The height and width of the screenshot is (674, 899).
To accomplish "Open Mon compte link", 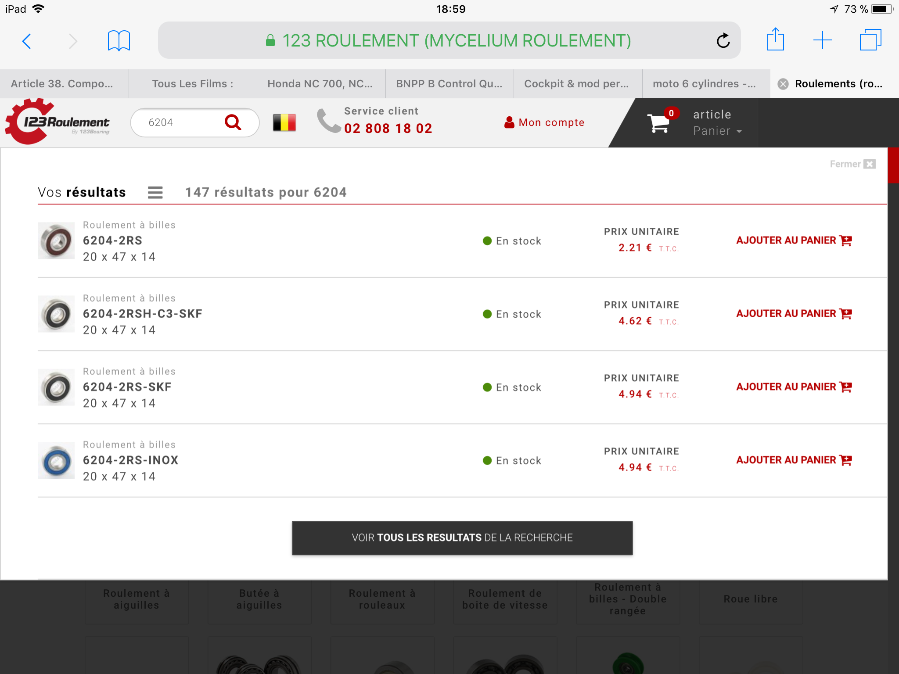I will point(545,122).
